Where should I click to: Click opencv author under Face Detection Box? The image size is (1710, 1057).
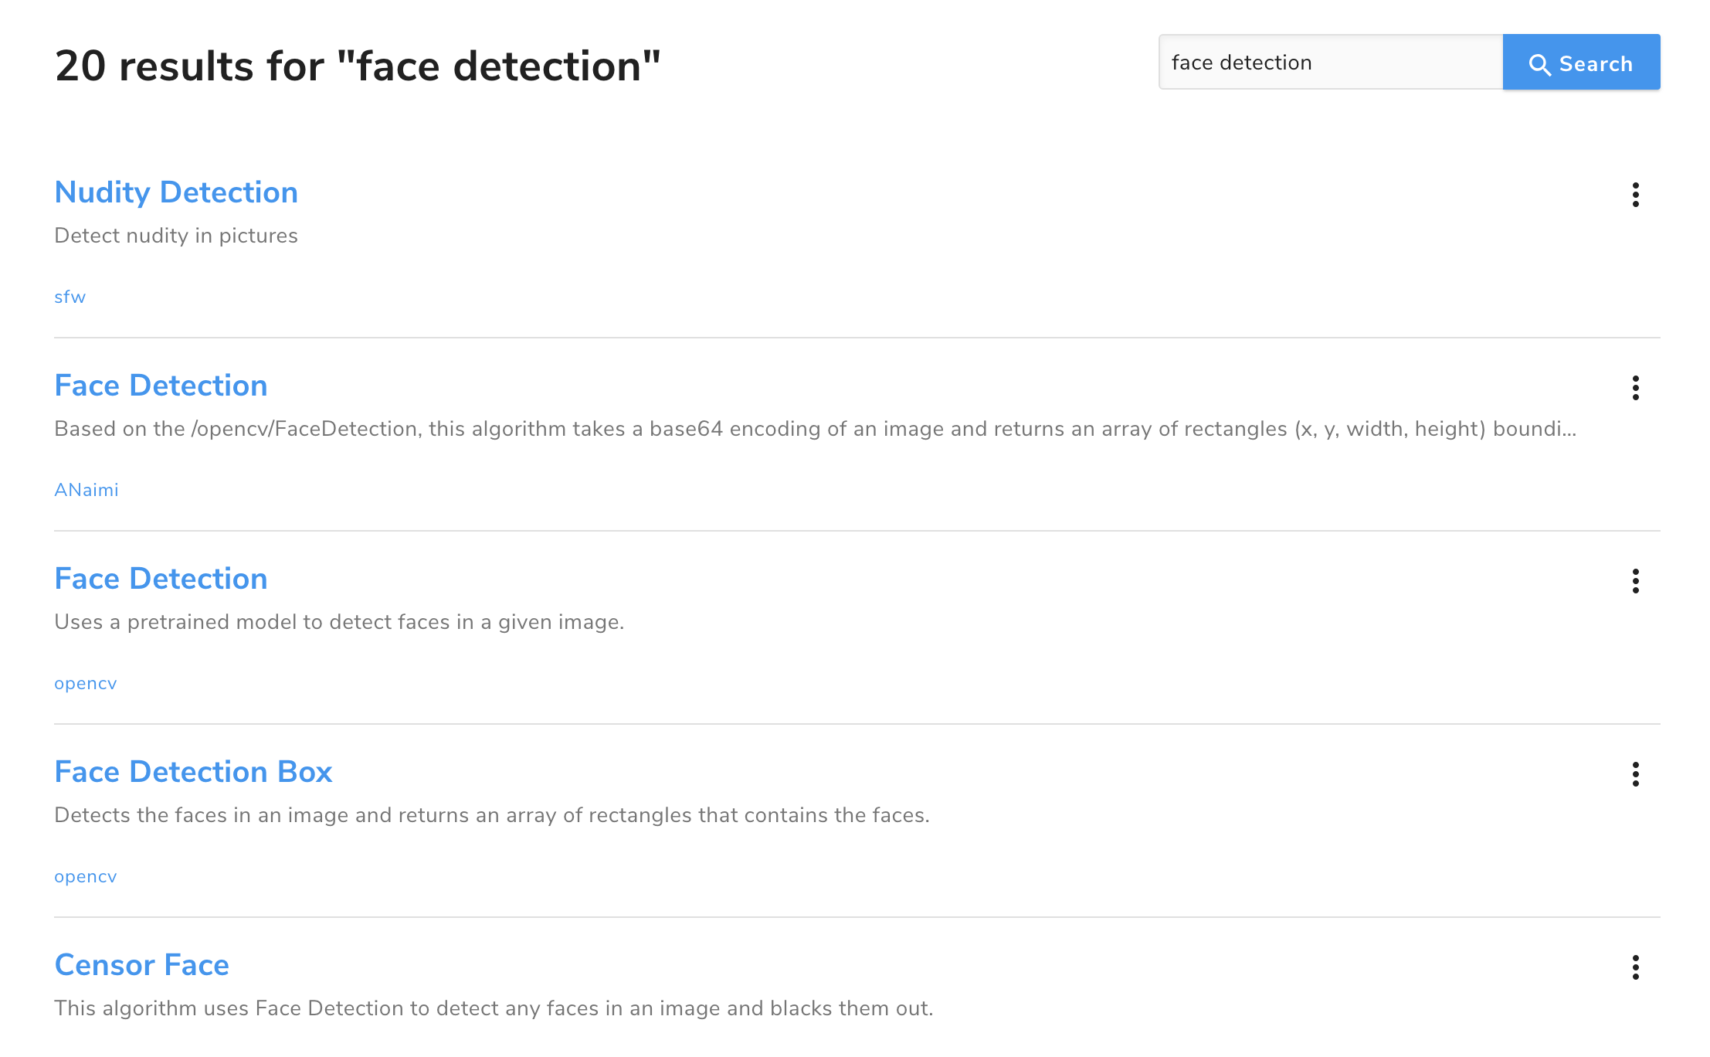(86, 877)
